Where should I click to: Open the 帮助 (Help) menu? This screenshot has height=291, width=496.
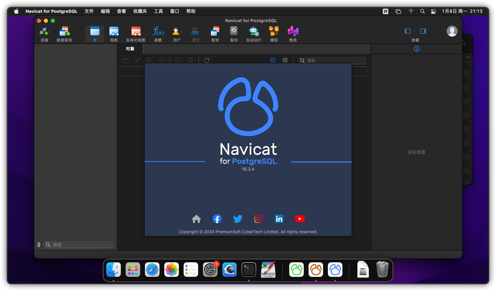191,11
